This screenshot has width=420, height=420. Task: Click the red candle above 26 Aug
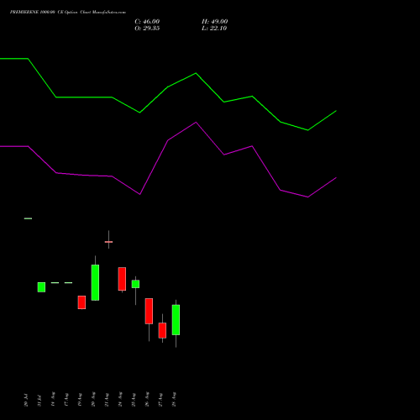point(149,311)
